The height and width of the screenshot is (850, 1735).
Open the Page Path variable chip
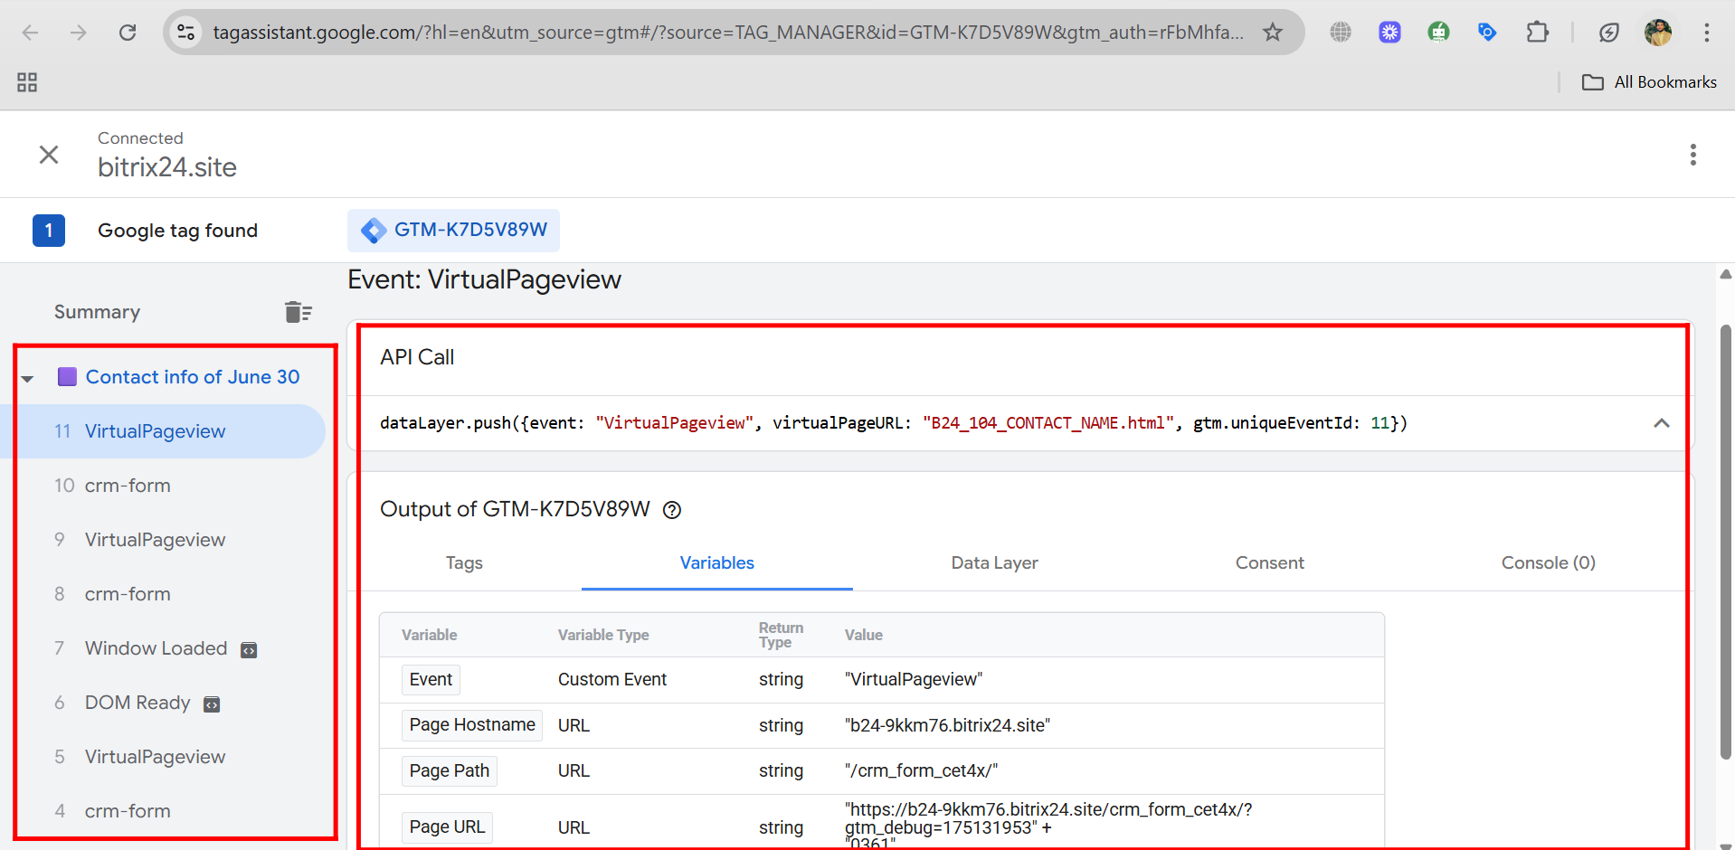tap(450, 771)
